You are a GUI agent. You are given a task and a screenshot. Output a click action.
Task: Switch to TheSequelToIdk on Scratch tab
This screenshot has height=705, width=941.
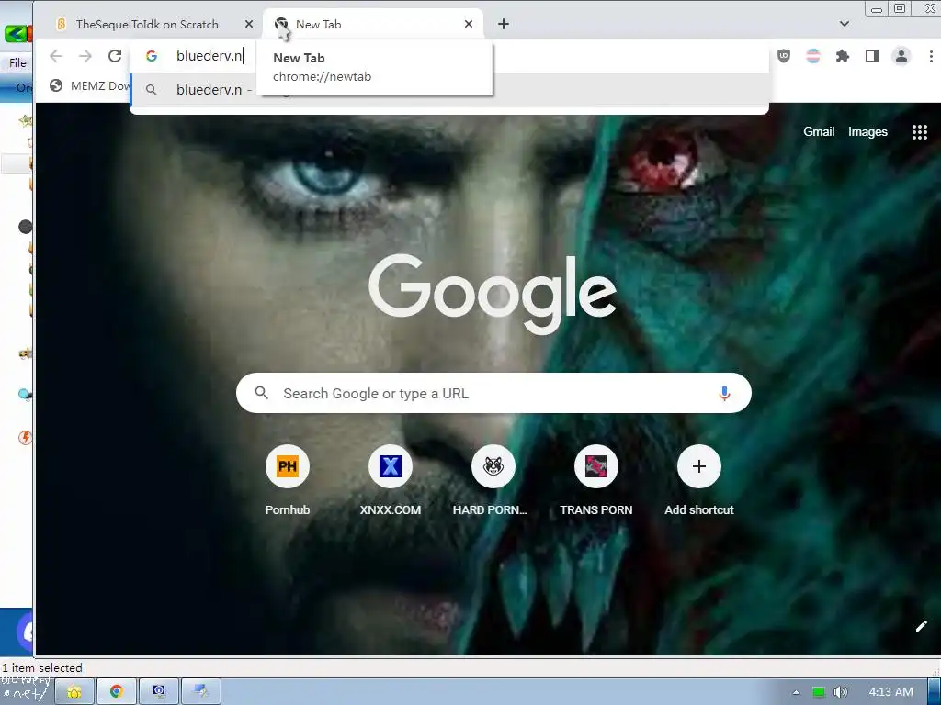coord(147,24)
